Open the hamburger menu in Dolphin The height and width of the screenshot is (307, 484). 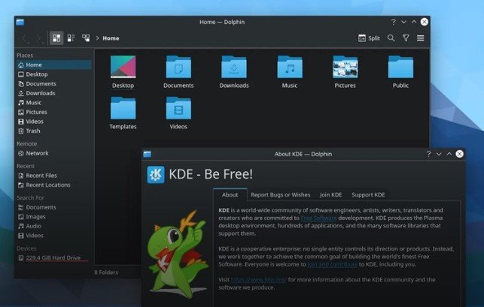421,38
